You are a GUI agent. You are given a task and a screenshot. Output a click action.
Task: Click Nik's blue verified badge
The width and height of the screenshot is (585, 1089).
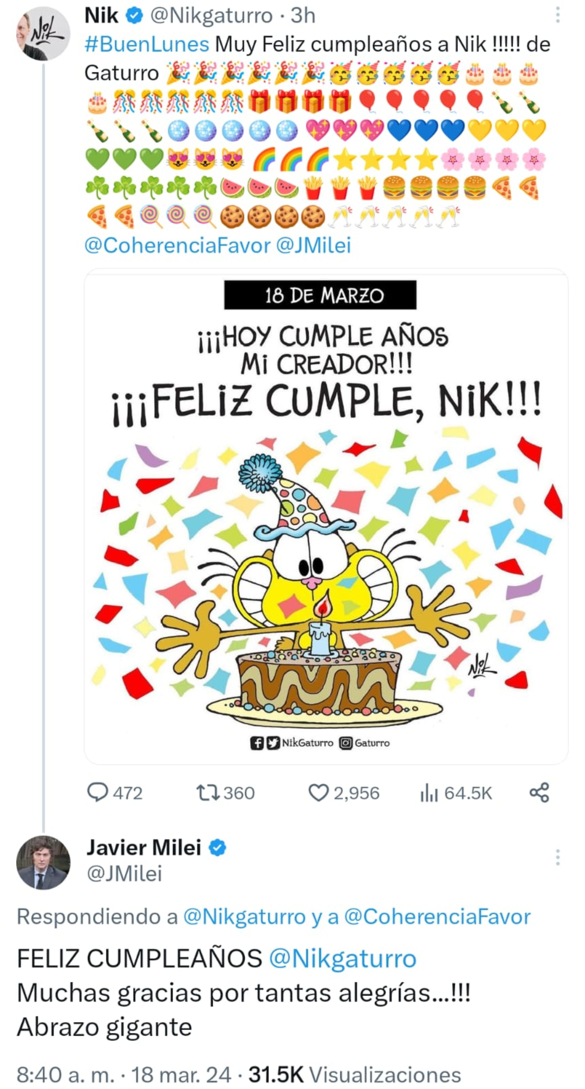click(x=134, y=16)
